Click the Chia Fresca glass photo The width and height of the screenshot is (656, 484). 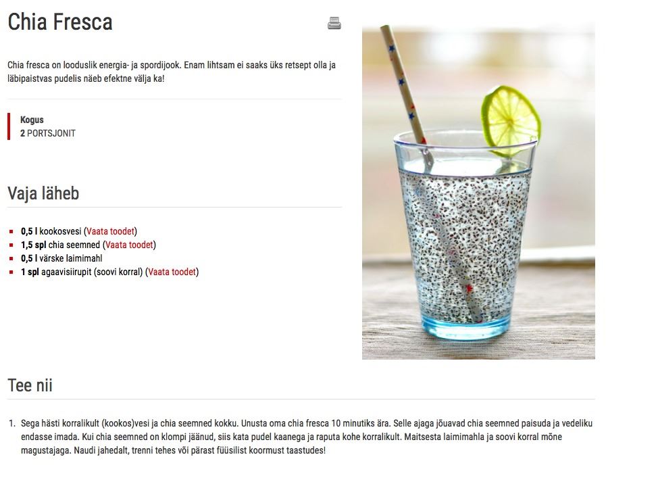click(x=478, y=192)
